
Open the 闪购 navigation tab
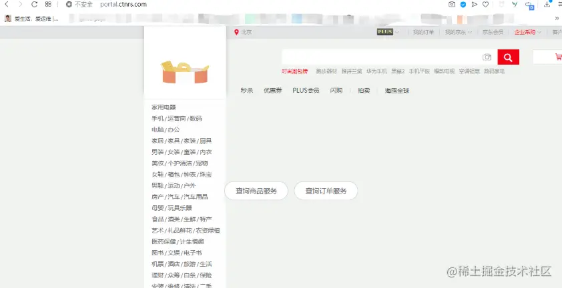(336, 91)
